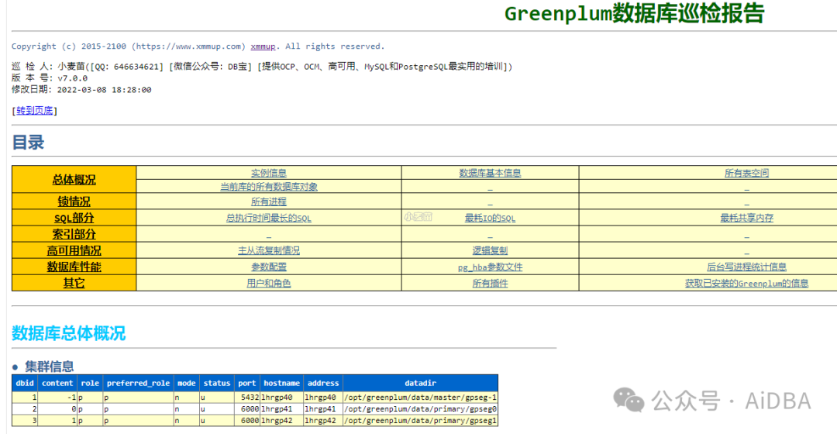Screen dimensions: 837x434
Task: Open the 锁情况 section link
Action: pos(74,201)
